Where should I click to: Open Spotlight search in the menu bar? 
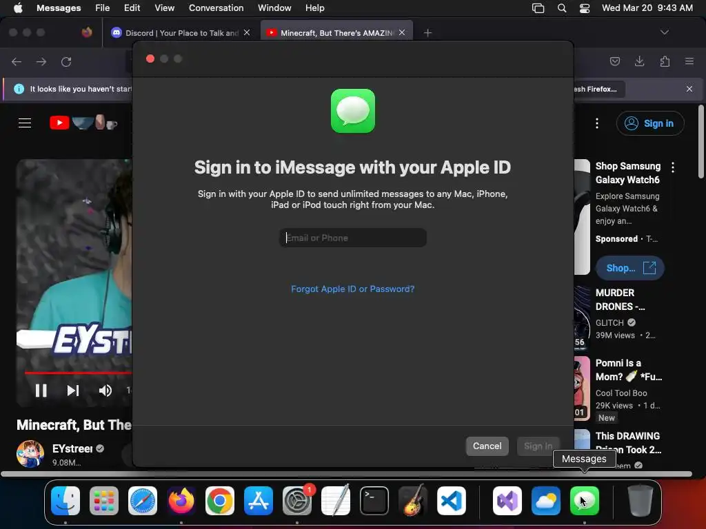click(562, 8)
